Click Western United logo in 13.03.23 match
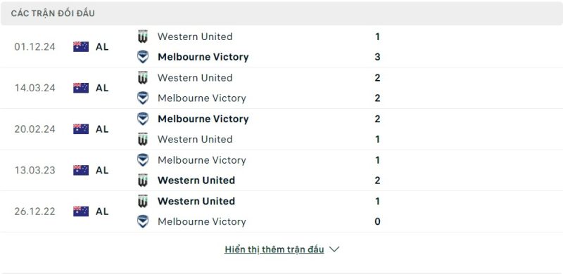The height and width of the screenshot is (274, 563). tap(143, 181)
